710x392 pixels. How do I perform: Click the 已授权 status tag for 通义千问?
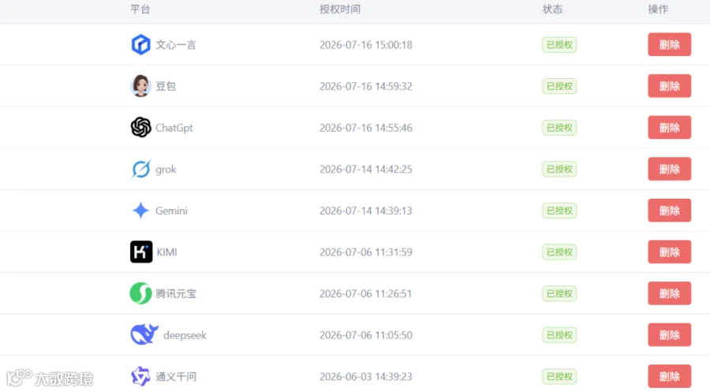pyautogui.click(x=559, y=376)
